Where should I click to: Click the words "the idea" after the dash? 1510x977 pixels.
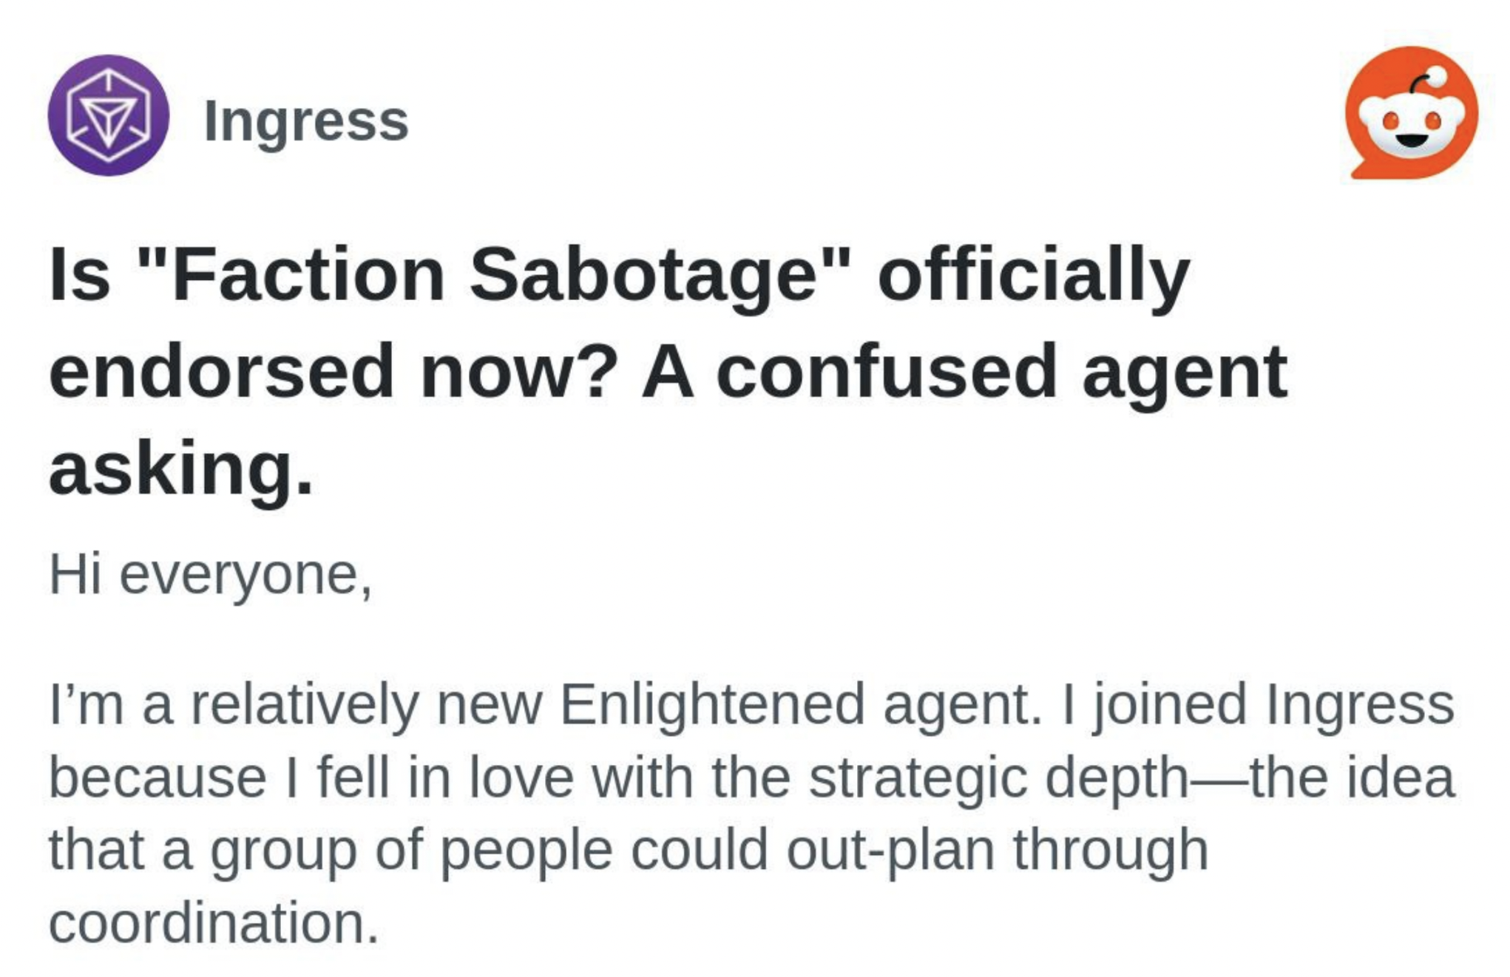(x=1352, y=777)
